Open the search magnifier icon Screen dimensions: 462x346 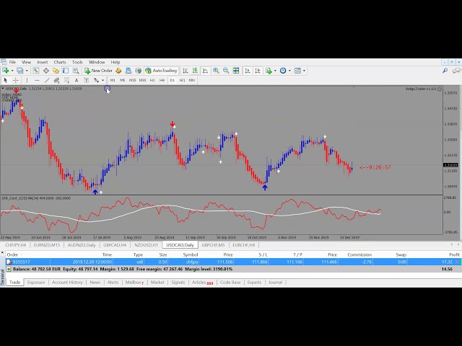point(445,71)
